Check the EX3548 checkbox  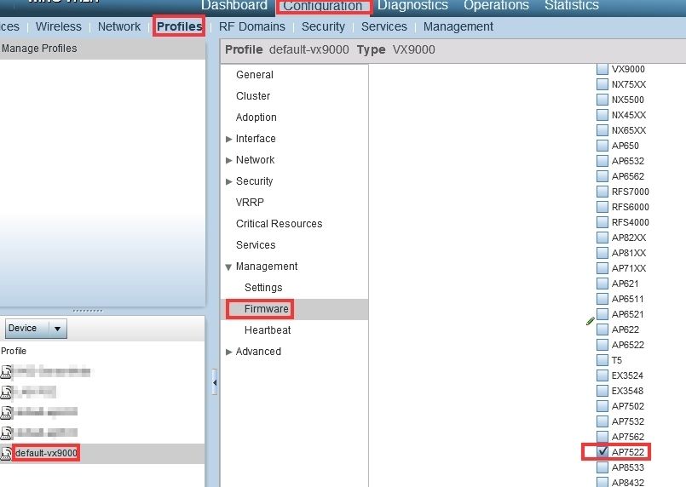pos(602,391)
